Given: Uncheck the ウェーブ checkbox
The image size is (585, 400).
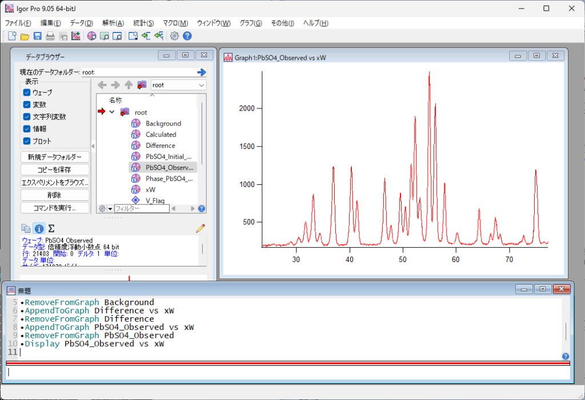Looking at the screenshot, I should point(27,92).
